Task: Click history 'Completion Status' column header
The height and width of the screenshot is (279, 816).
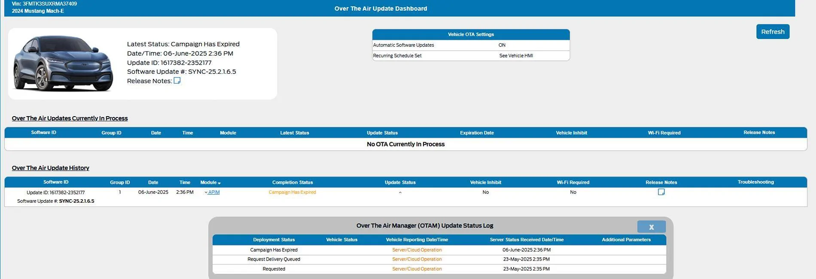Action: [x=292, y=183]
